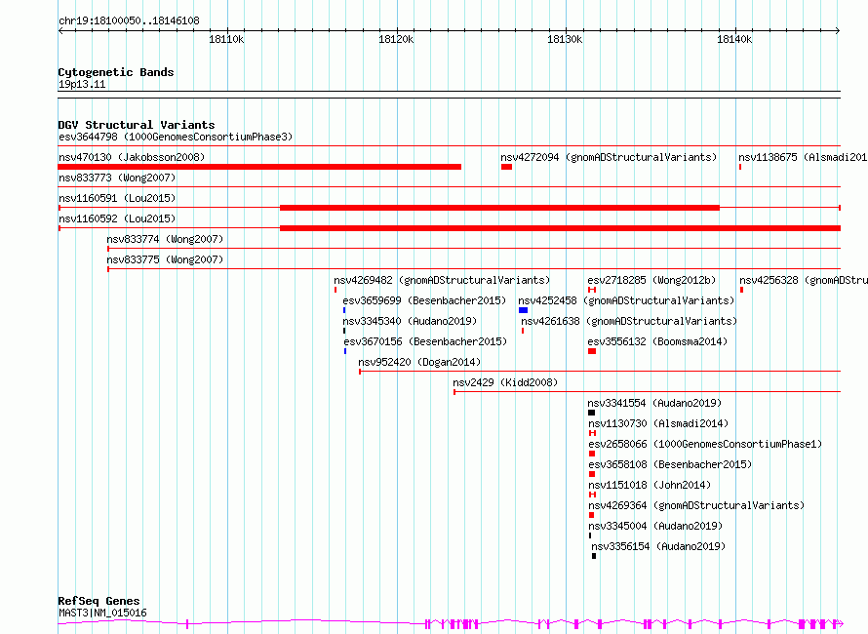Select the red square under nsv4269364
Screen dimensions: 868x634
(591, 515)
